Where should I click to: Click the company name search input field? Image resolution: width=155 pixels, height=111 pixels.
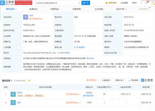click(x=57, y=3)
